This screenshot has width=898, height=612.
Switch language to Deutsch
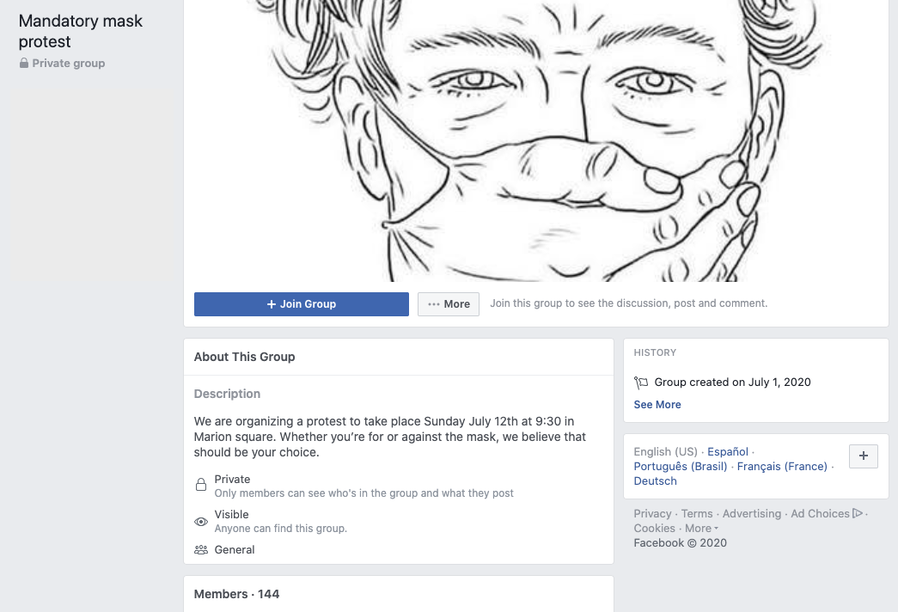(655, 480)
